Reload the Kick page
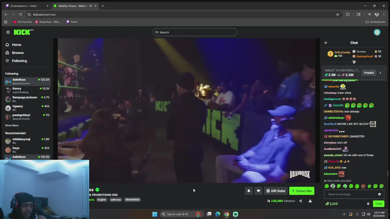Viewport: 390px width, 219px height. 20,15
